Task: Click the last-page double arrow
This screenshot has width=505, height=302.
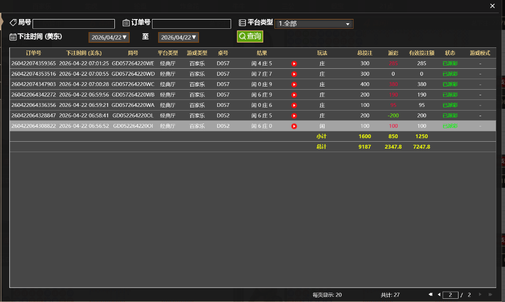Action: (x=489, y=295)
